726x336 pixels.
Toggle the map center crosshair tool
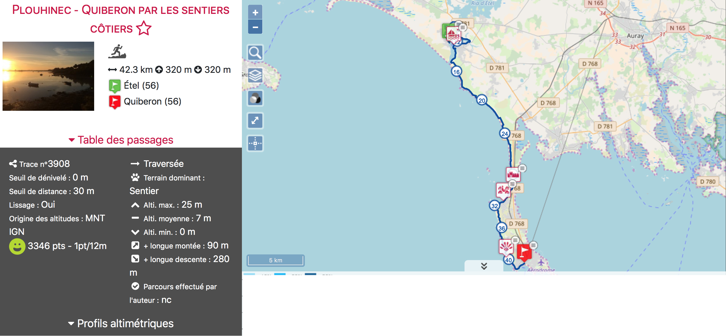(x=255, y=143)
